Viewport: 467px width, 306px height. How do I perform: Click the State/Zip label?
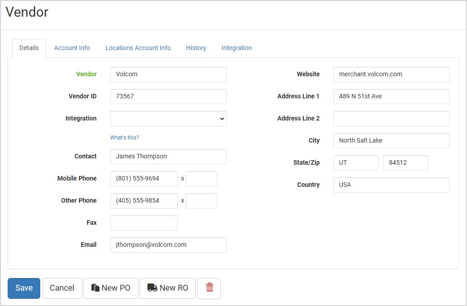point(306,162)
